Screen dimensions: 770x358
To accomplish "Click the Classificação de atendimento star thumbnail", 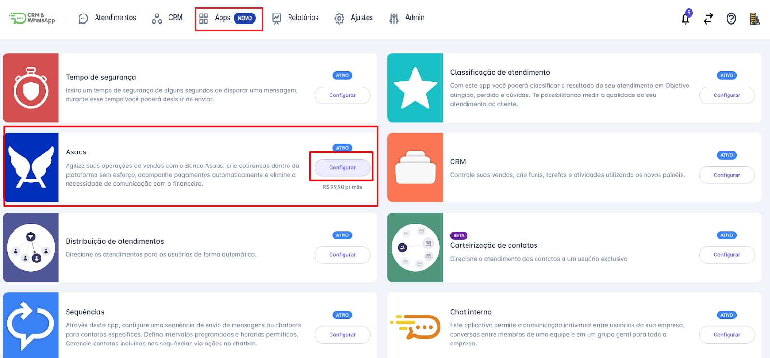I will (415, 87).
